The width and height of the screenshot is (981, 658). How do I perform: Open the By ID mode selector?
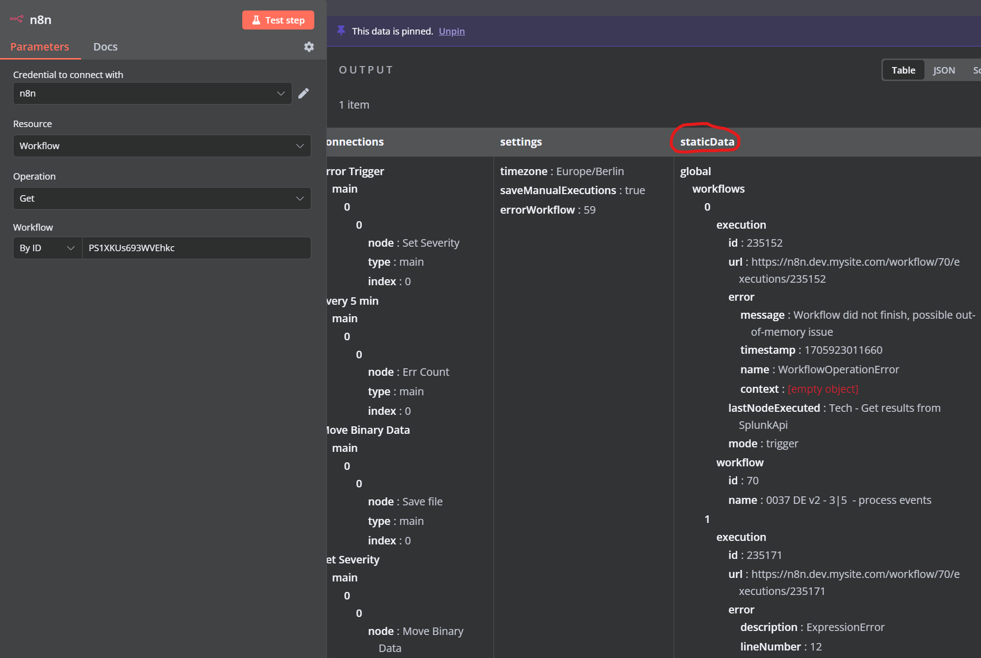point(47,248)
